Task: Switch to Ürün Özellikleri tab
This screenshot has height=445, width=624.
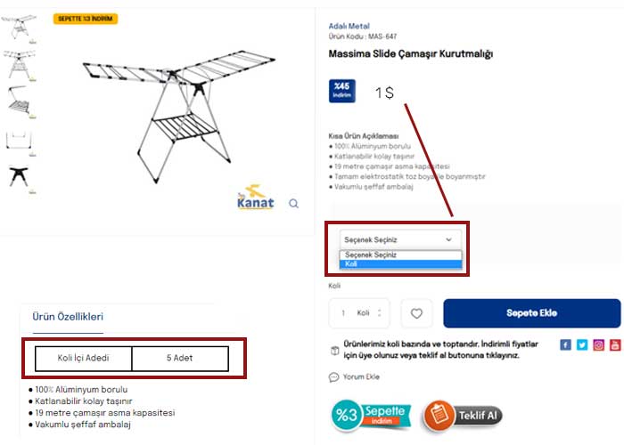Action: click(68, 317)
